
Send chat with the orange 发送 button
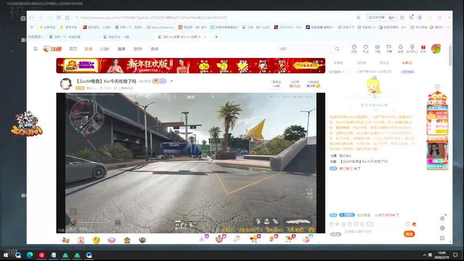point(409,234)
